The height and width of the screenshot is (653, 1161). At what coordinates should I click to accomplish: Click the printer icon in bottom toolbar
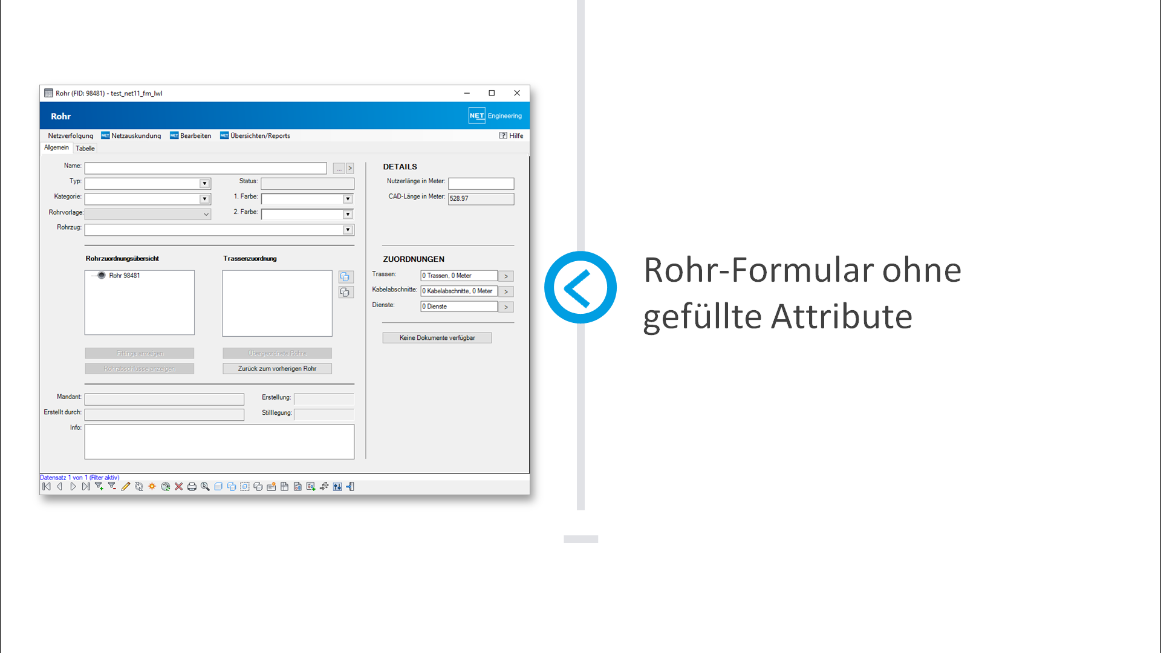click(192, 487)
